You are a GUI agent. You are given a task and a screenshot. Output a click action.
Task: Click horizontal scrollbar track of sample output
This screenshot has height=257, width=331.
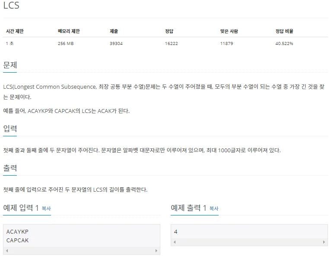coord(249,242)
